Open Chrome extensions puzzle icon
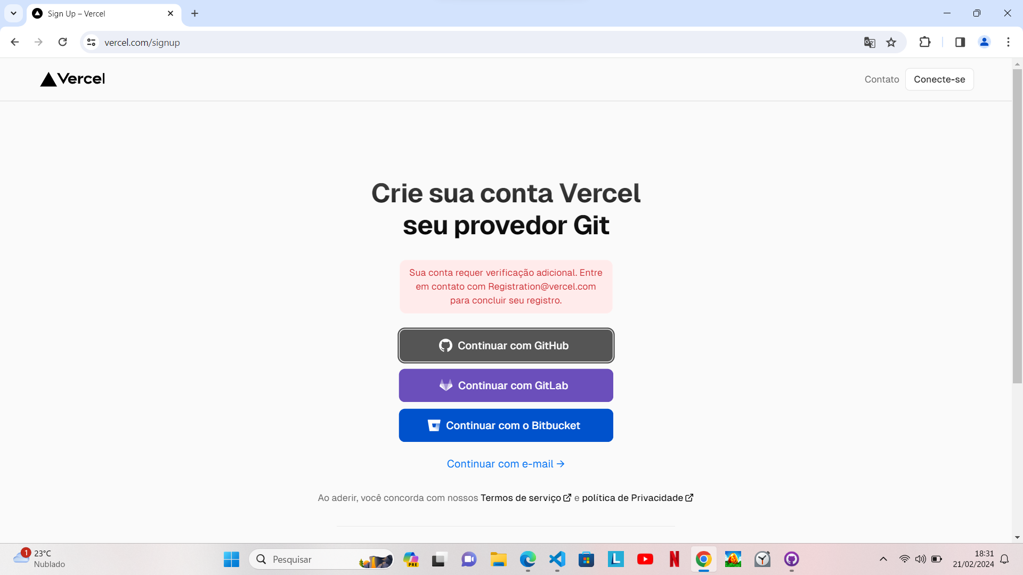1023x575 pixels. click(925, 42)
